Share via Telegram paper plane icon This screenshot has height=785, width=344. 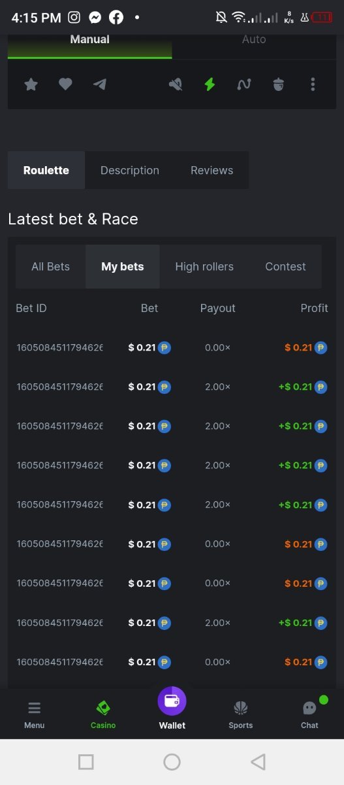click(99, 84)
